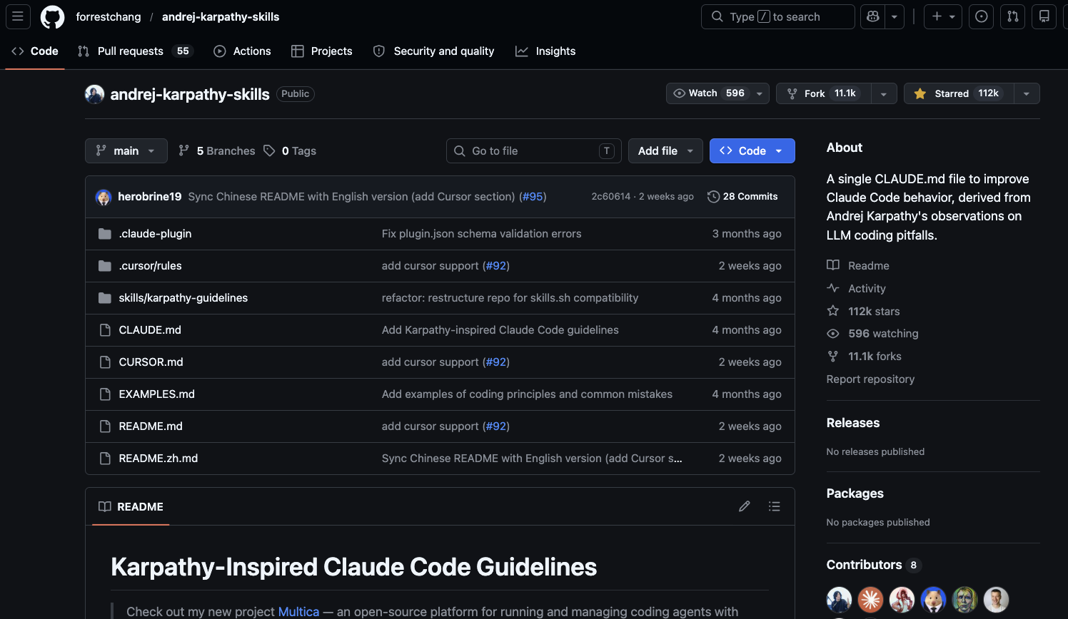
Task: Click the search bar in header
Action: [778, 16]
